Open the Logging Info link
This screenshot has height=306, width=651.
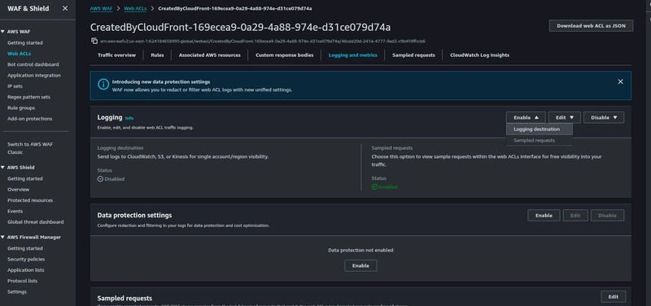point(129,118)
